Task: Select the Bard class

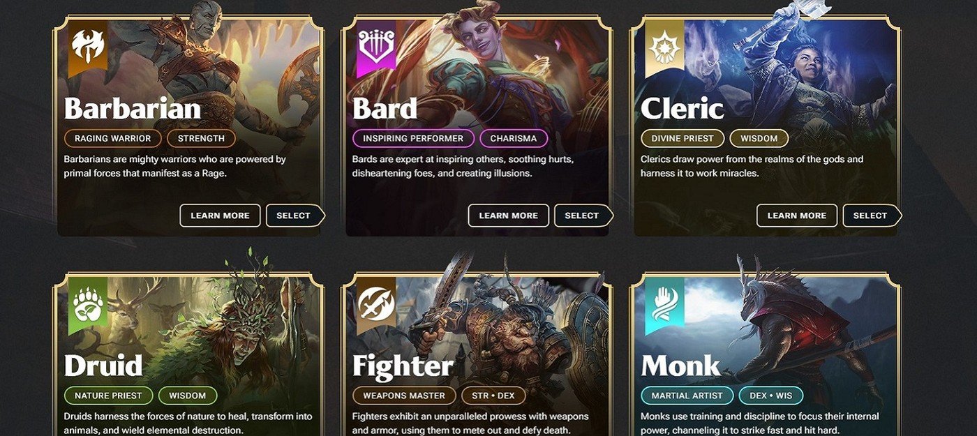Action: pyautogui.click(x=584, y=216)
